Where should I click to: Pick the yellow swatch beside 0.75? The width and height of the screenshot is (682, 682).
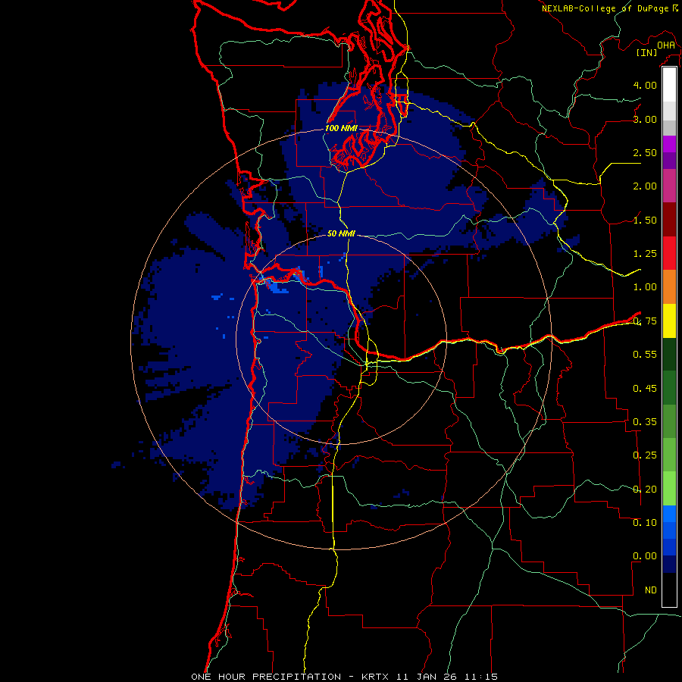pyautogui.click(x=669, y=321)
